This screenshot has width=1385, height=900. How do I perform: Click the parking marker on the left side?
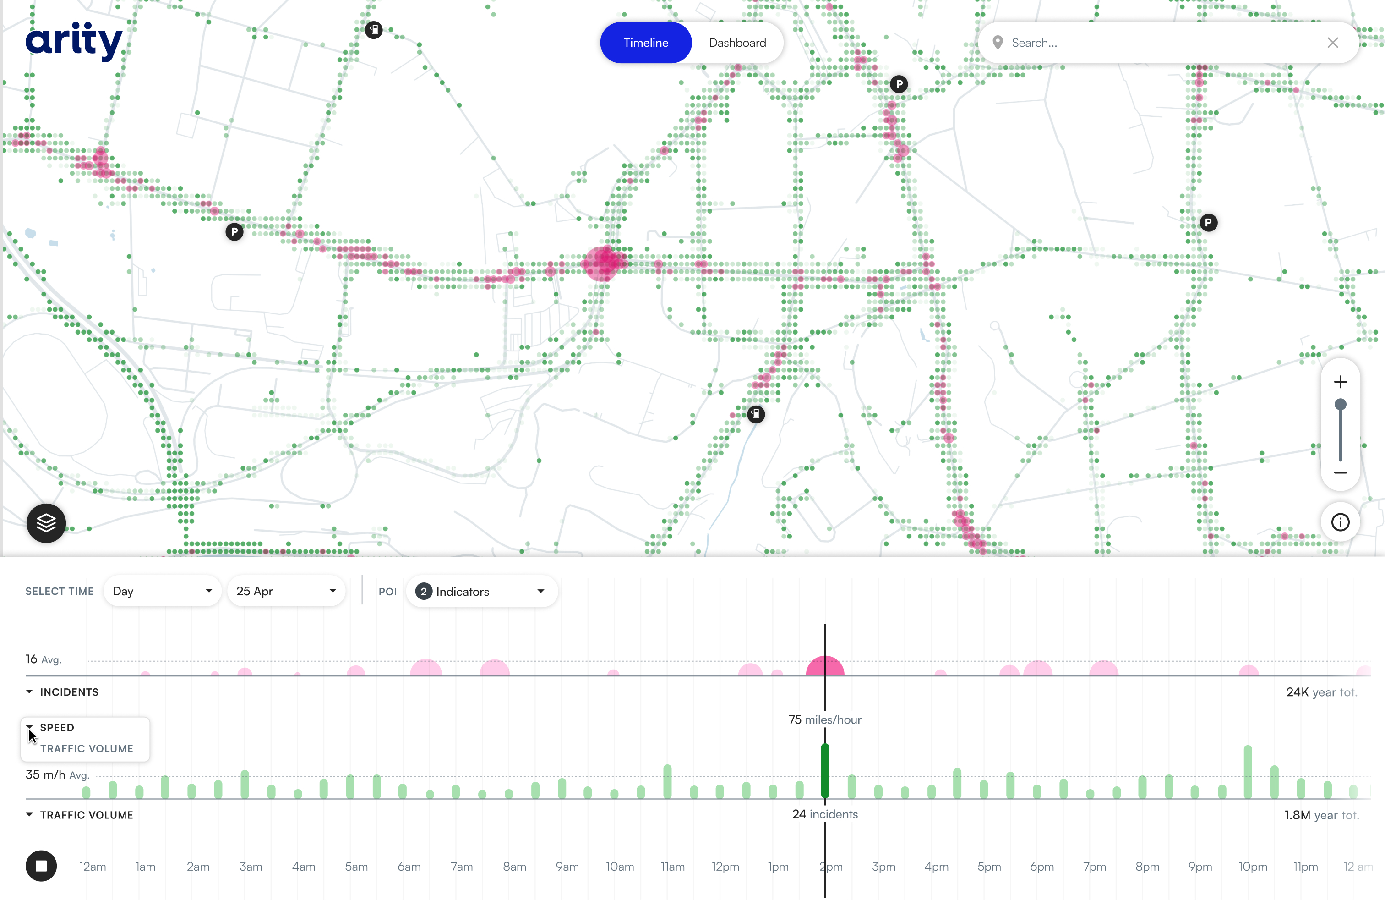234,231
